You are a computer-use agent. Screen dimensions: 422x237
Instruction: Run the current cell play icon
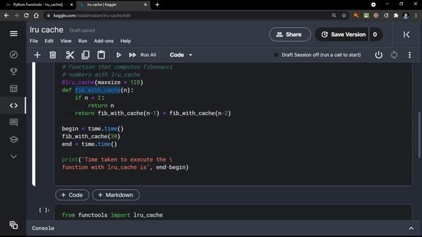pyautogui.click(x=119, y=55)
